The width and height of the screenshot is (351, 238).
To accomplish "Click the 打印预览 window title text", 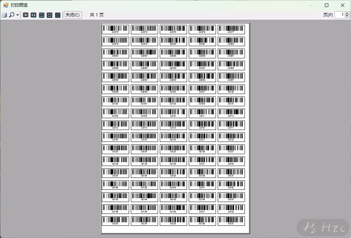I will [19, 5].
